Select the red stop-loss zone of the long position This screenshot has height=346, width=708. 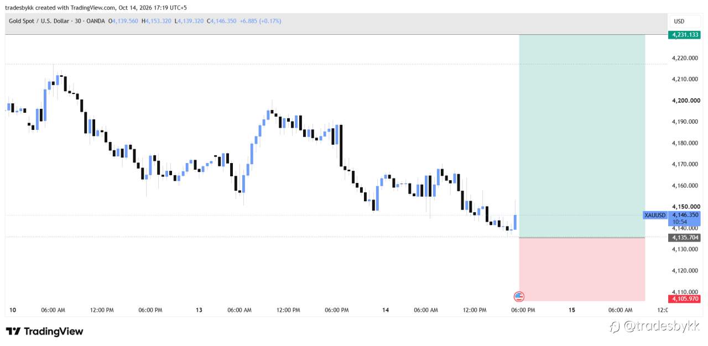[582, 269]
